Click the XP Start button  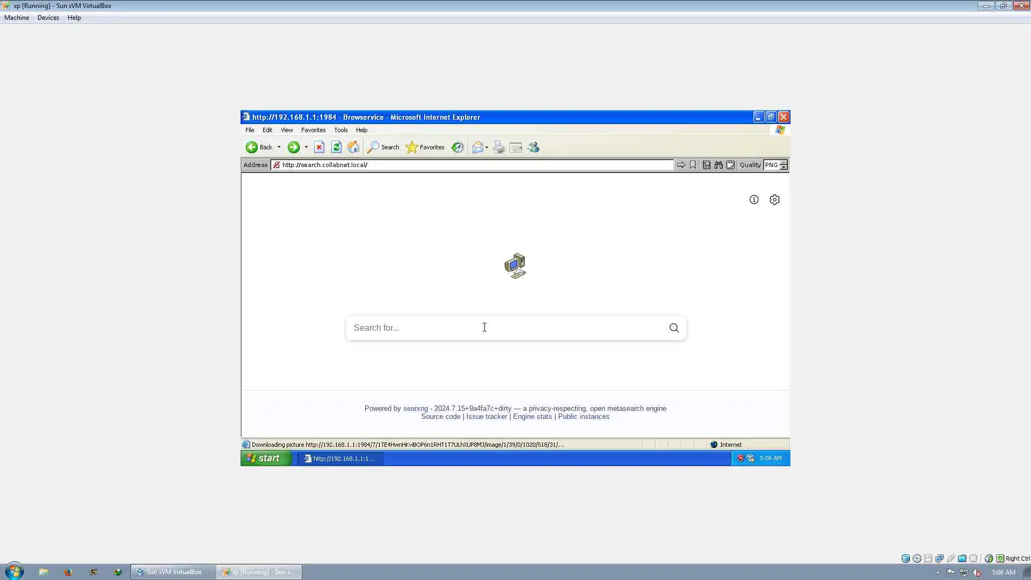pyautogui.click(x=265, y=458)
